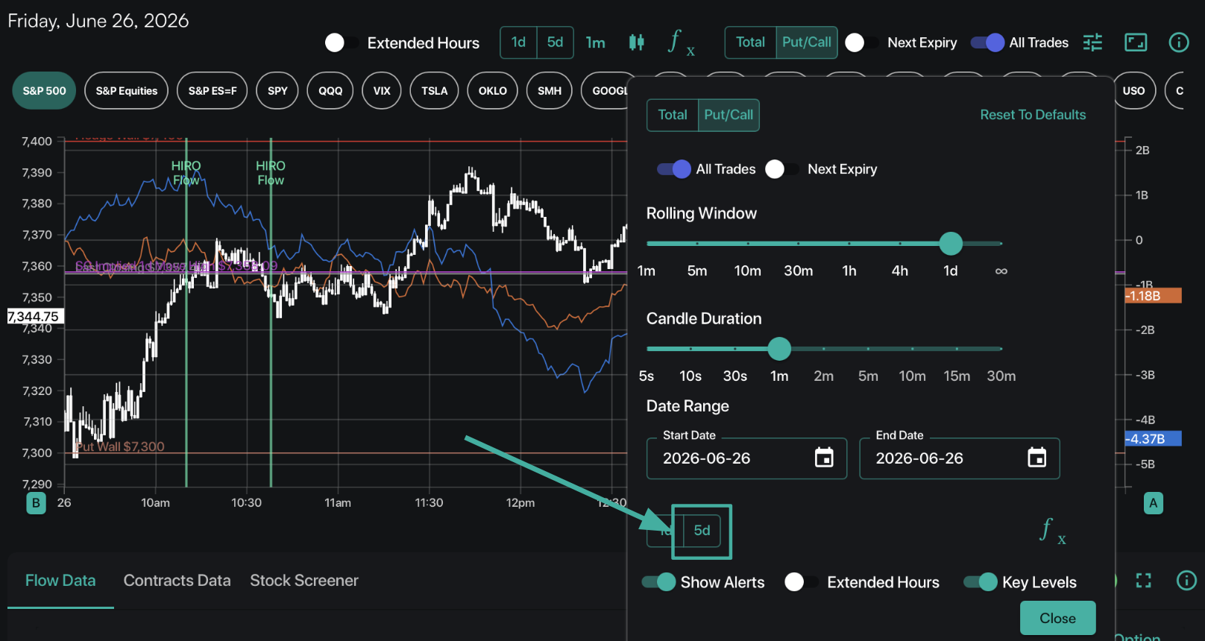
Task: Open chart settings sliders icon
Action: (1092, 42)
